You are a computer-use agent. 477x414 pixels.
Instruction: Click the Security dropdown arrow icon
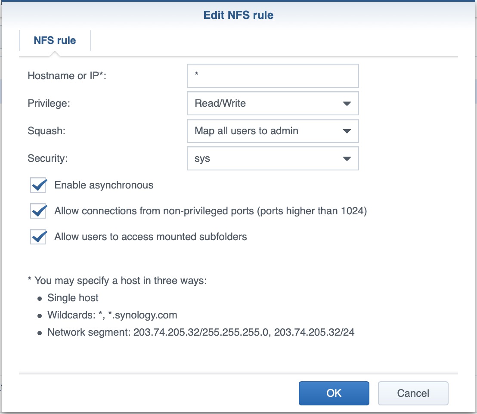coord(347,159)
